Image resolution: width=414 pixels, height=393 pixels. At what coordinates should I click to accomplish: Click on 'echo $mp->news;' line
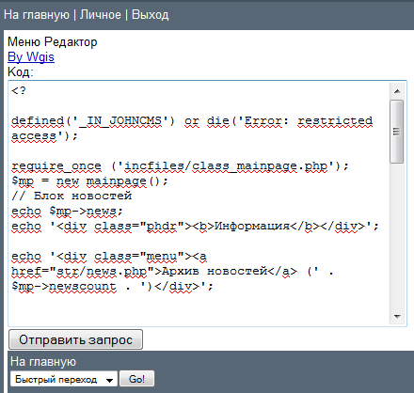[67, 212]
